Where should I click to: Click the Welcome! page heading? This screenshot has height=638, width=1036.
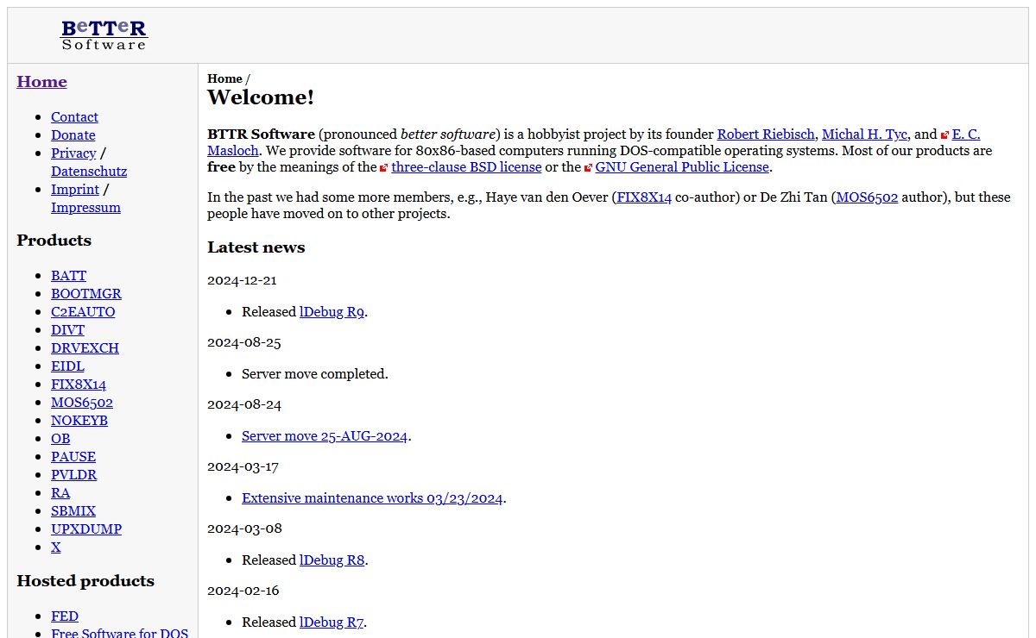coord(261,97)
